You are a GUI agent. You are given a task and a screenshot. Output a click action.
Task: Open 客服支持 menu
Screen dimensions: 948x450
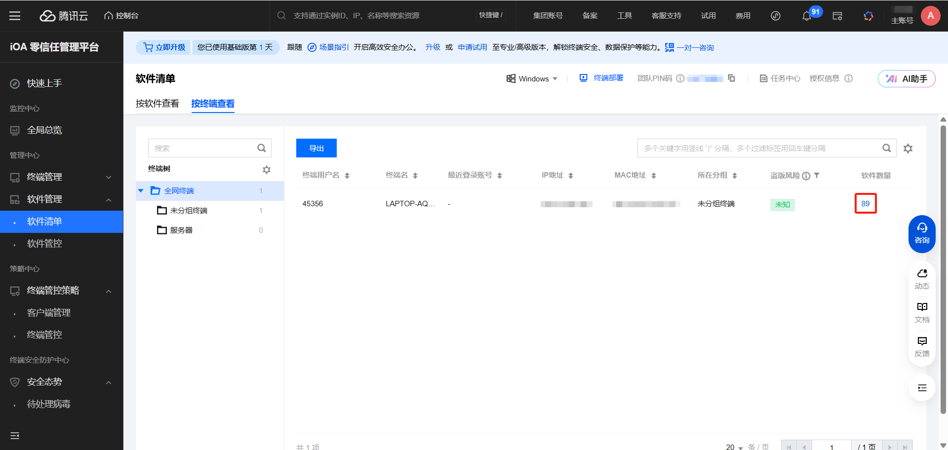click(666, 16)
